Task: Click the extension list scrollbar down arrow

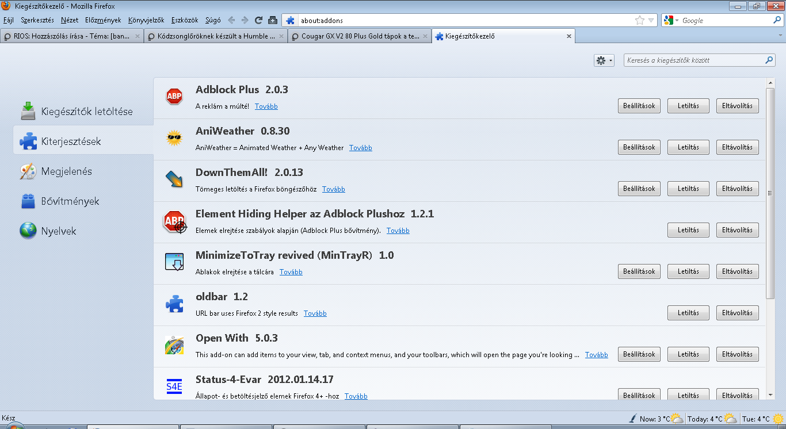Action: [770, 394]
